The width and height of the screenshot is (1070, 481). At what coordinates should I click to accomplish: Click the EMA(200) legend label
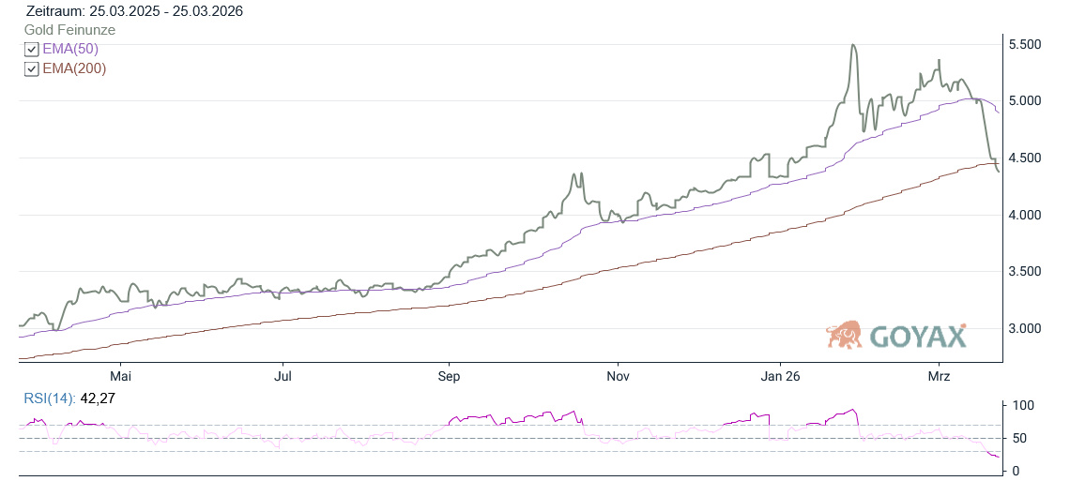pyautogui.click(x=74, y=69)
